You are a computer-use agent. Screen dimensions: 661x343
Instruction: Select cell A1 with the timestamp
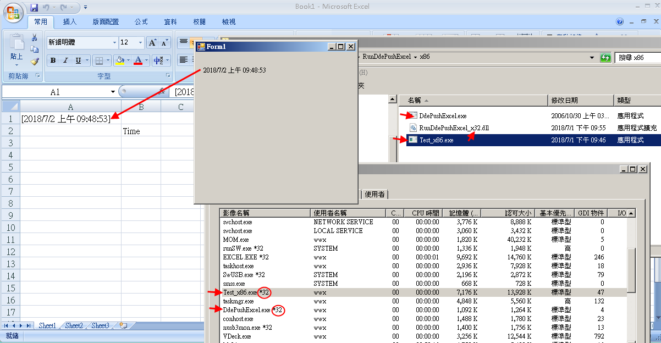[71, 118]
